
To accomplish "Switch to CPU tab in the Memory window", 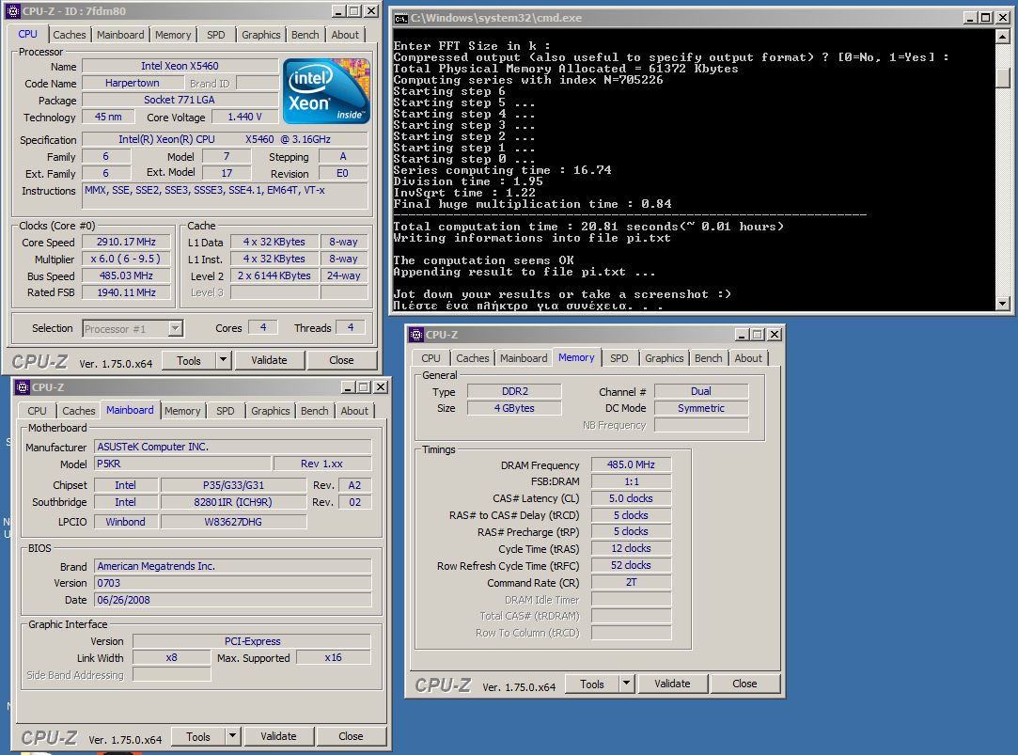I will (x=431, y=358).
